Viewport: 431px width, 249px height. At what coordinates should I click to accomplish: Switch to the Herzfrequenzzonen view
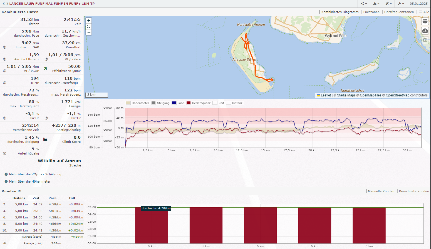(x=399, y=12)
